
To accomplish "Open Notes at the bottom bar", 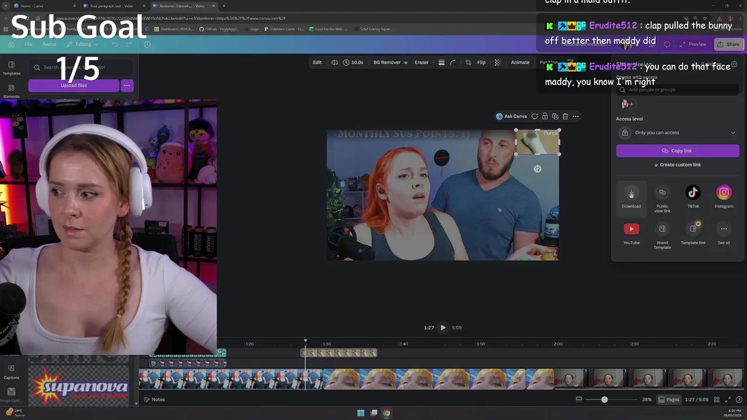I will 154,400.
